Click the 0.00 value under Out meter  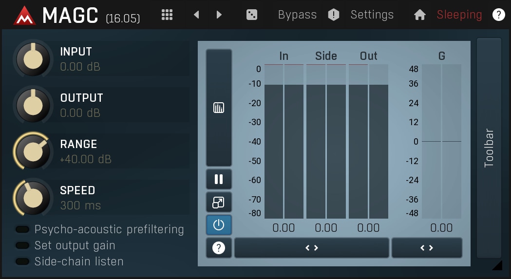click(x=368, y=227)
